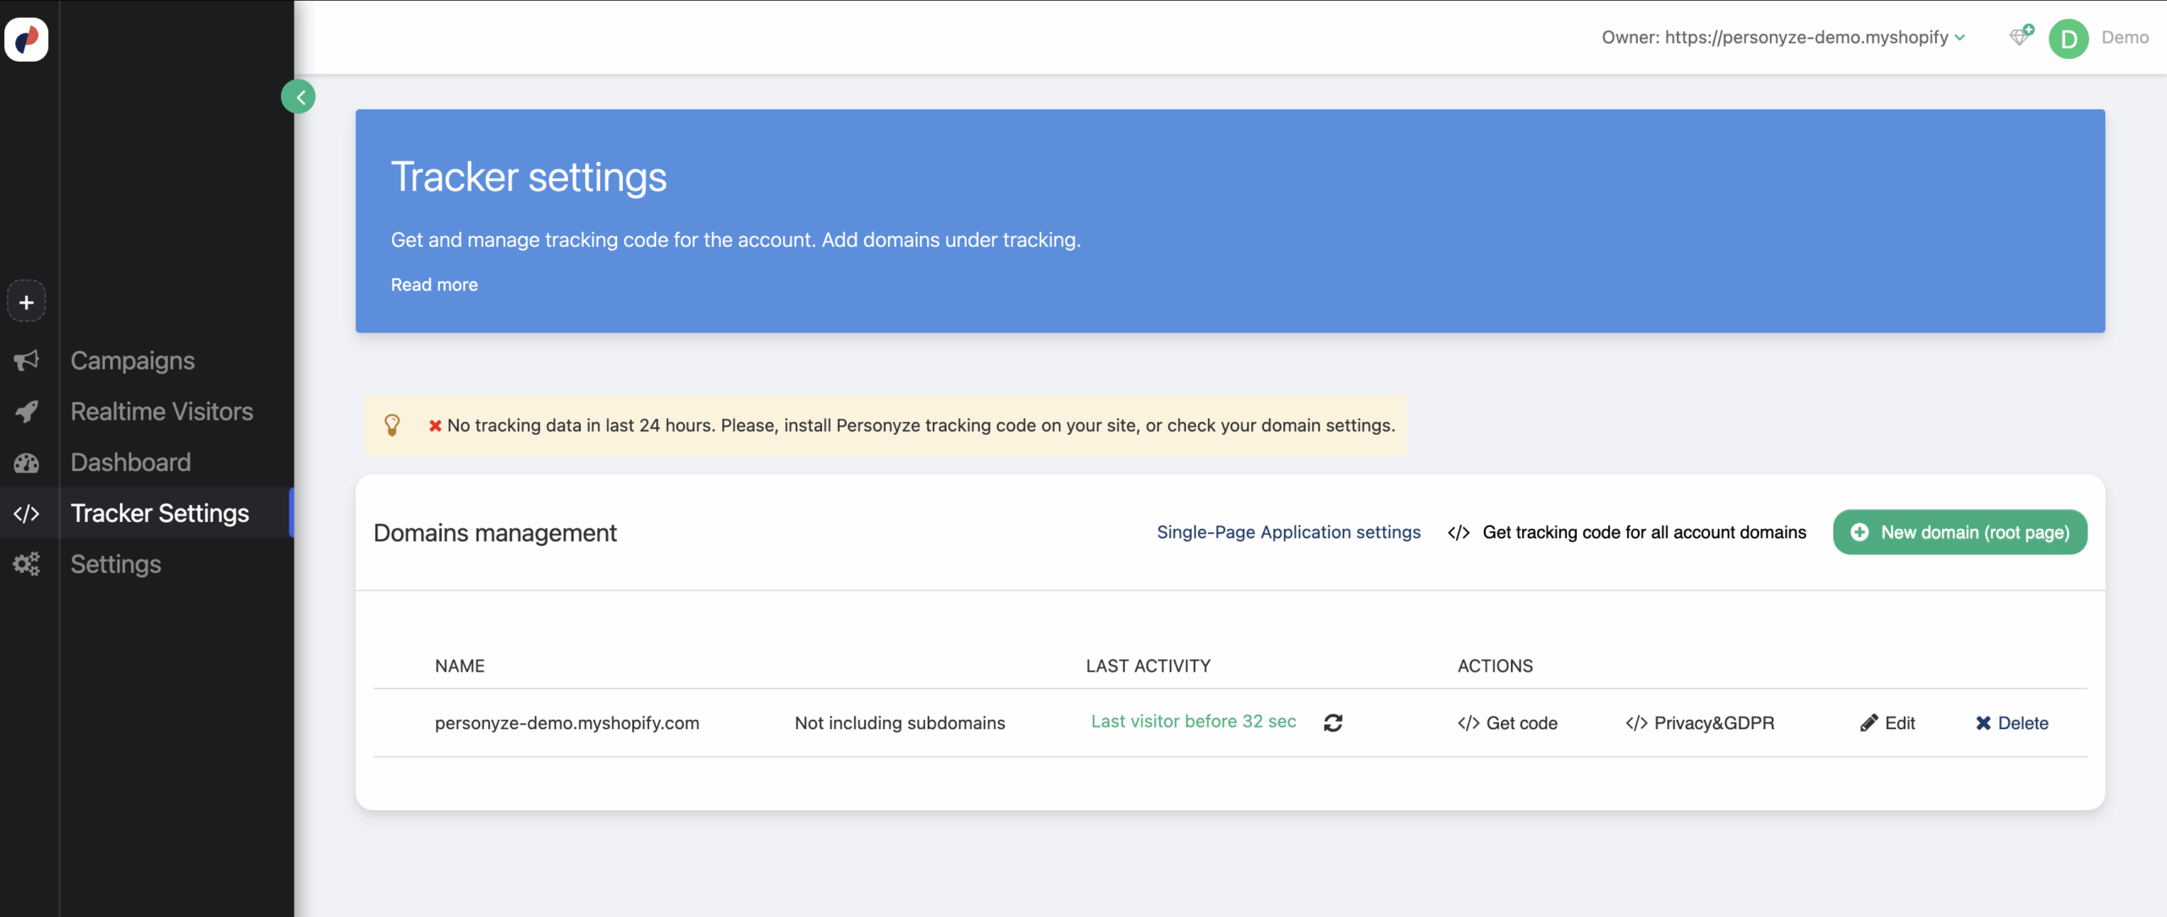Click the Realtime Visitors rocket icon

(26, 412)
